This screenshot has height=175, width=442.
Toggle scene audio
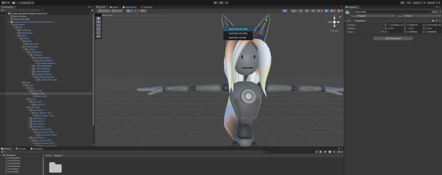tap(313, 11)
